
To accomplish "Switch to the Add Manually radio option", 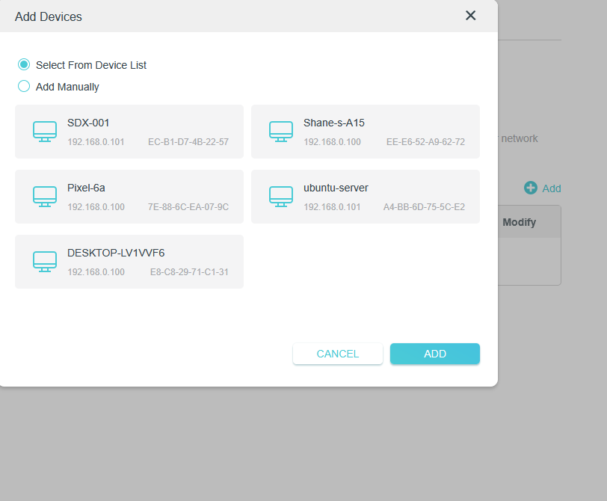I will coord(24,87).
